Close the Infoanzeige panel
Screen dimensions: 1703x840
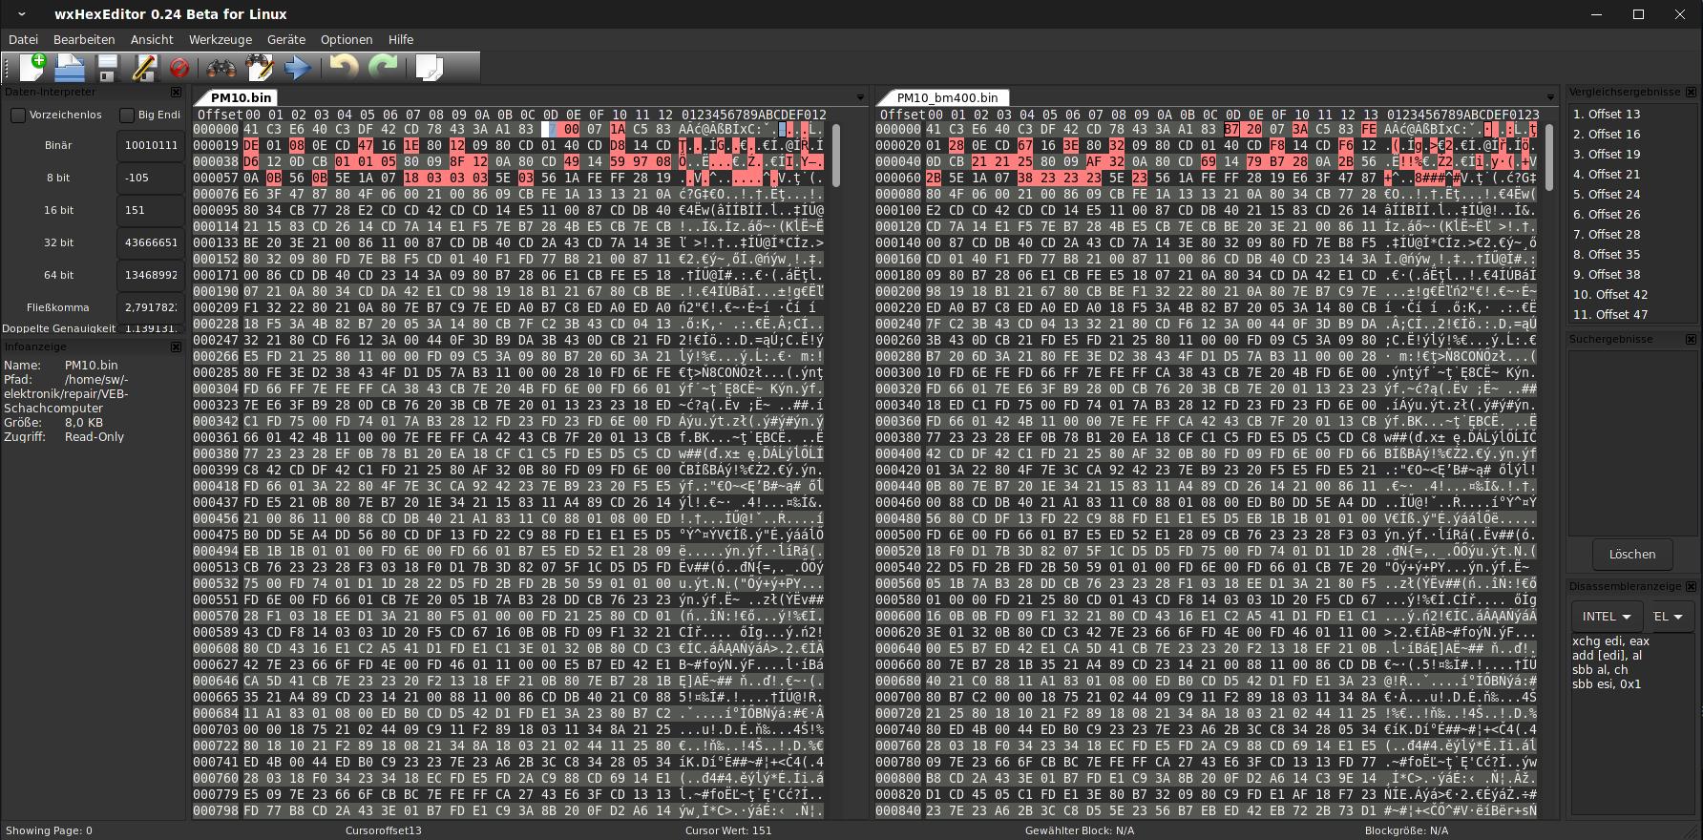click(176, 346)
